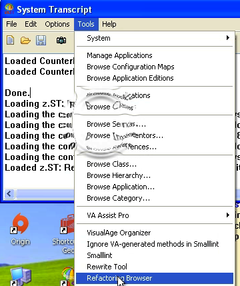The image size is (240, 286).
Task: Open the Options menu
Action: (57, 24)
